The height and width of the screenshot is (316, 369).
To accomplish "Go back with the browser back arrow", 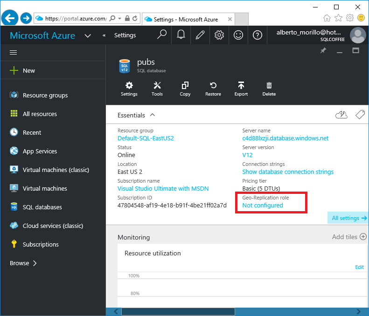I will [x=10, y=18].
